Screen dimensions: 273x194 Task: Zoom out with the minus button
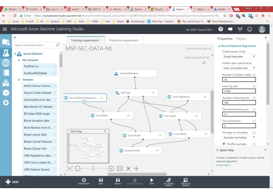[x=78, y=168]
